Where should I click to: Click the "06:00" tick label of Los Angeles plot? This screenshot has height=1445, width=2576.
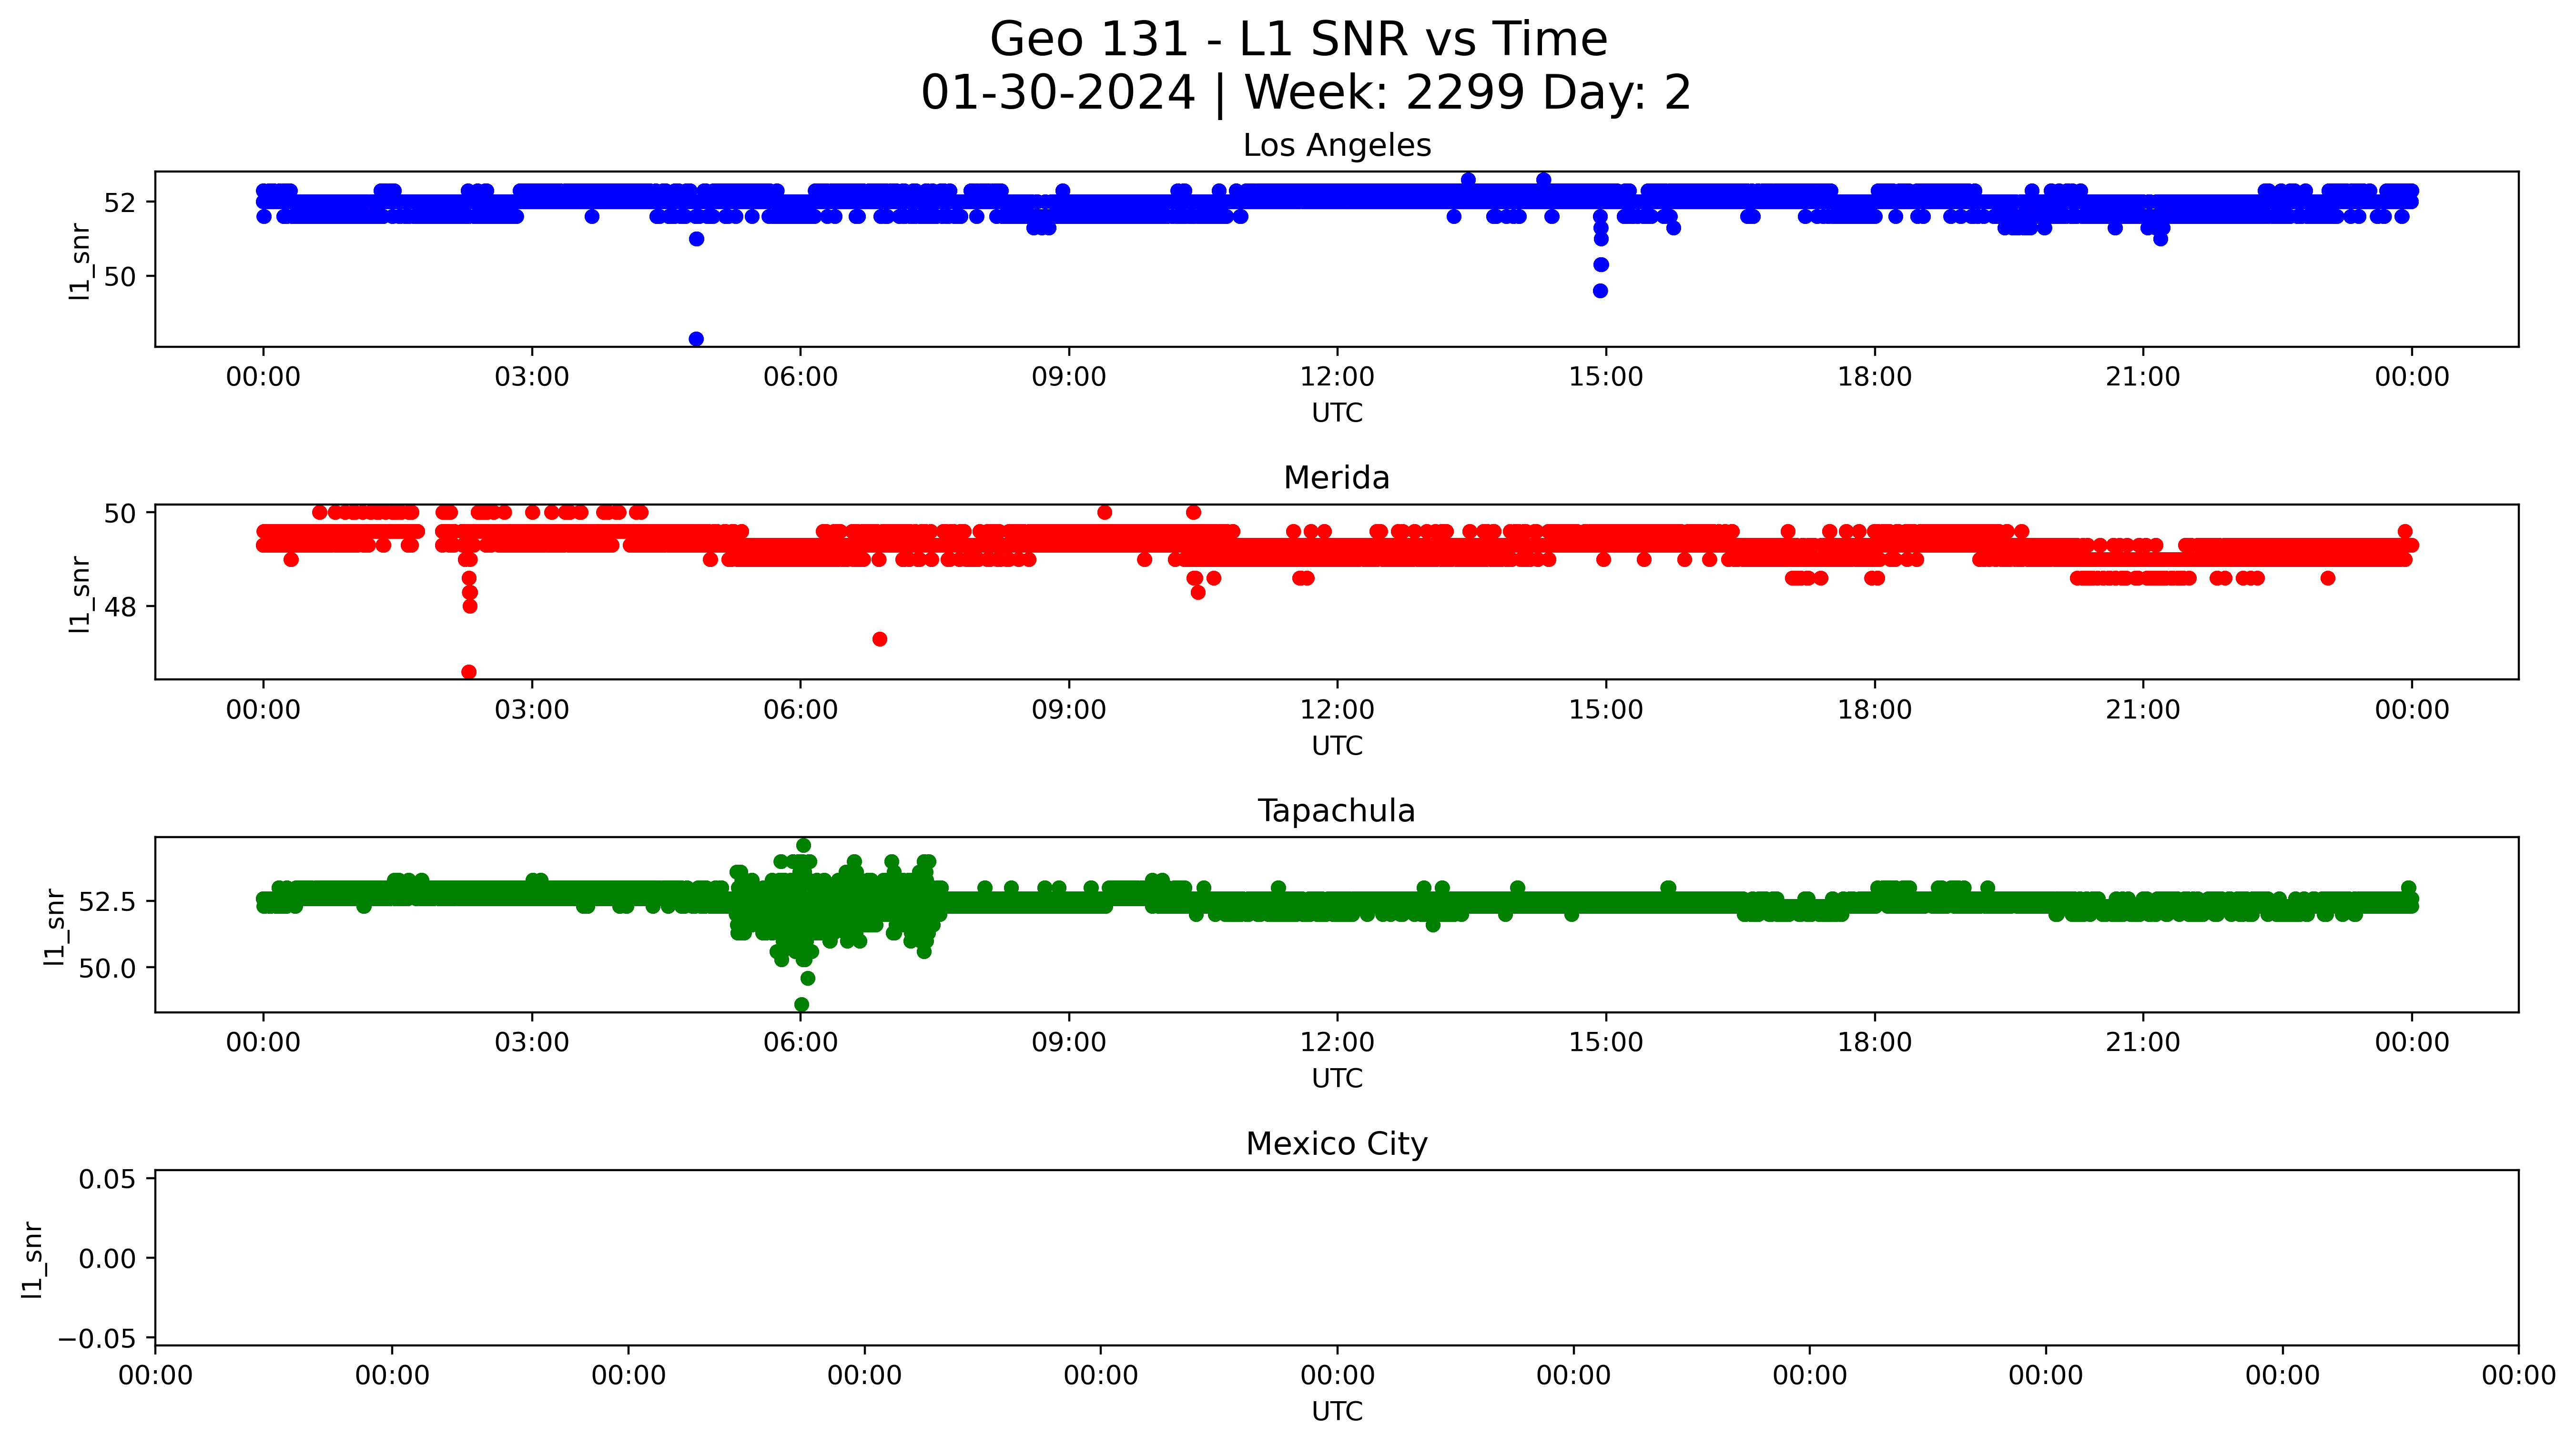(800, 377)
